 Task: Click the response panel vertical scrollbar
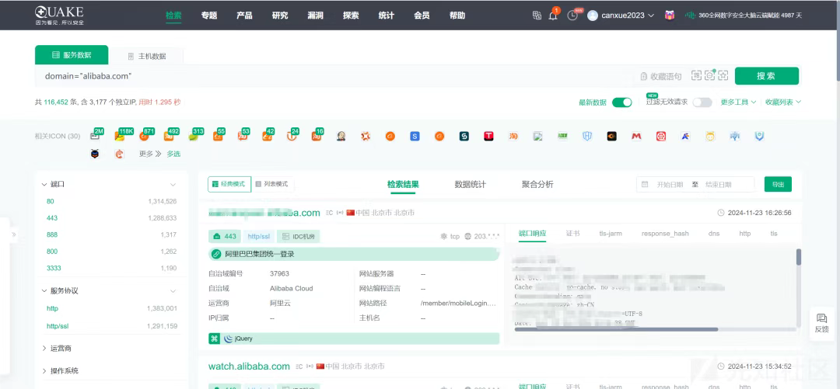click(x=799, y=257)
